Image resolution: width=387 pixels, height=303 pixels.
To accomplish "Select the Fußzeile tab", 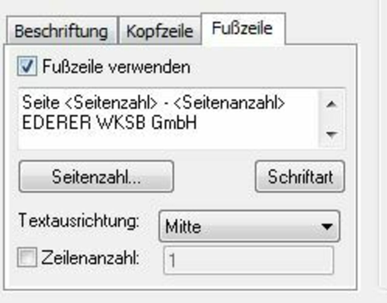I will [242, 28].
